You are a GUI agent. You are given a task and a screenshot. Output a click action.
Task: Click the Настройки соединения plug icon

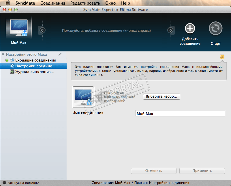coord(12,66)
